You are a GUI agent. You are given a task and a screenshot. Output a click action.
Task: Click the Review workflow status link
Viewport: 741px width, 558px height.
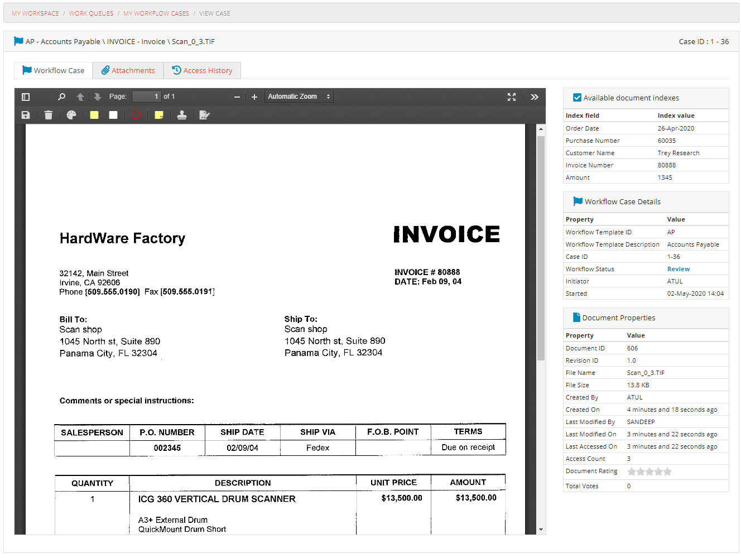[679, 269]
